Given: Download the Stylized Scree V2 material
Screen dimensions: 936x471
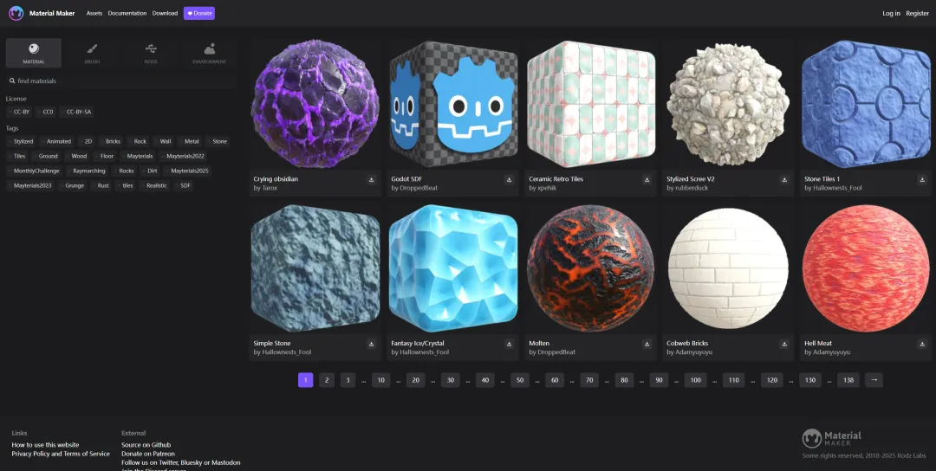Looking at the screenshot, I should coord(784,179).
